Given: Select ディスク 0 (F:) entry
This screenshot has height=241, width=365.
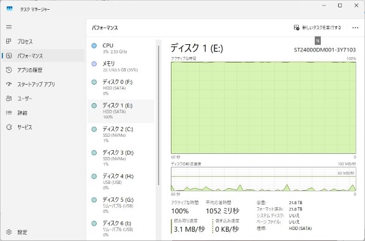Looking at the screenshot, I should (x=121, y=88).
